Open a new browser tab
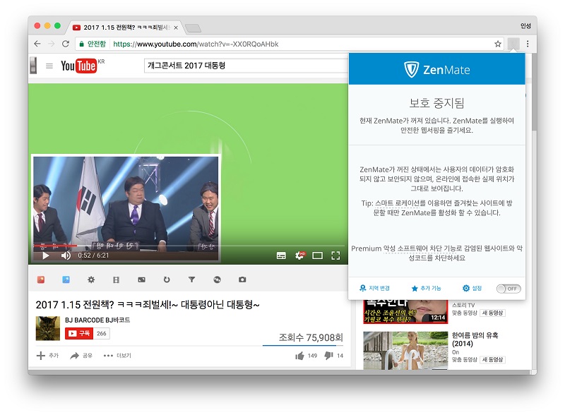Screen dimensions: 565x415 [x=193, y=28]
